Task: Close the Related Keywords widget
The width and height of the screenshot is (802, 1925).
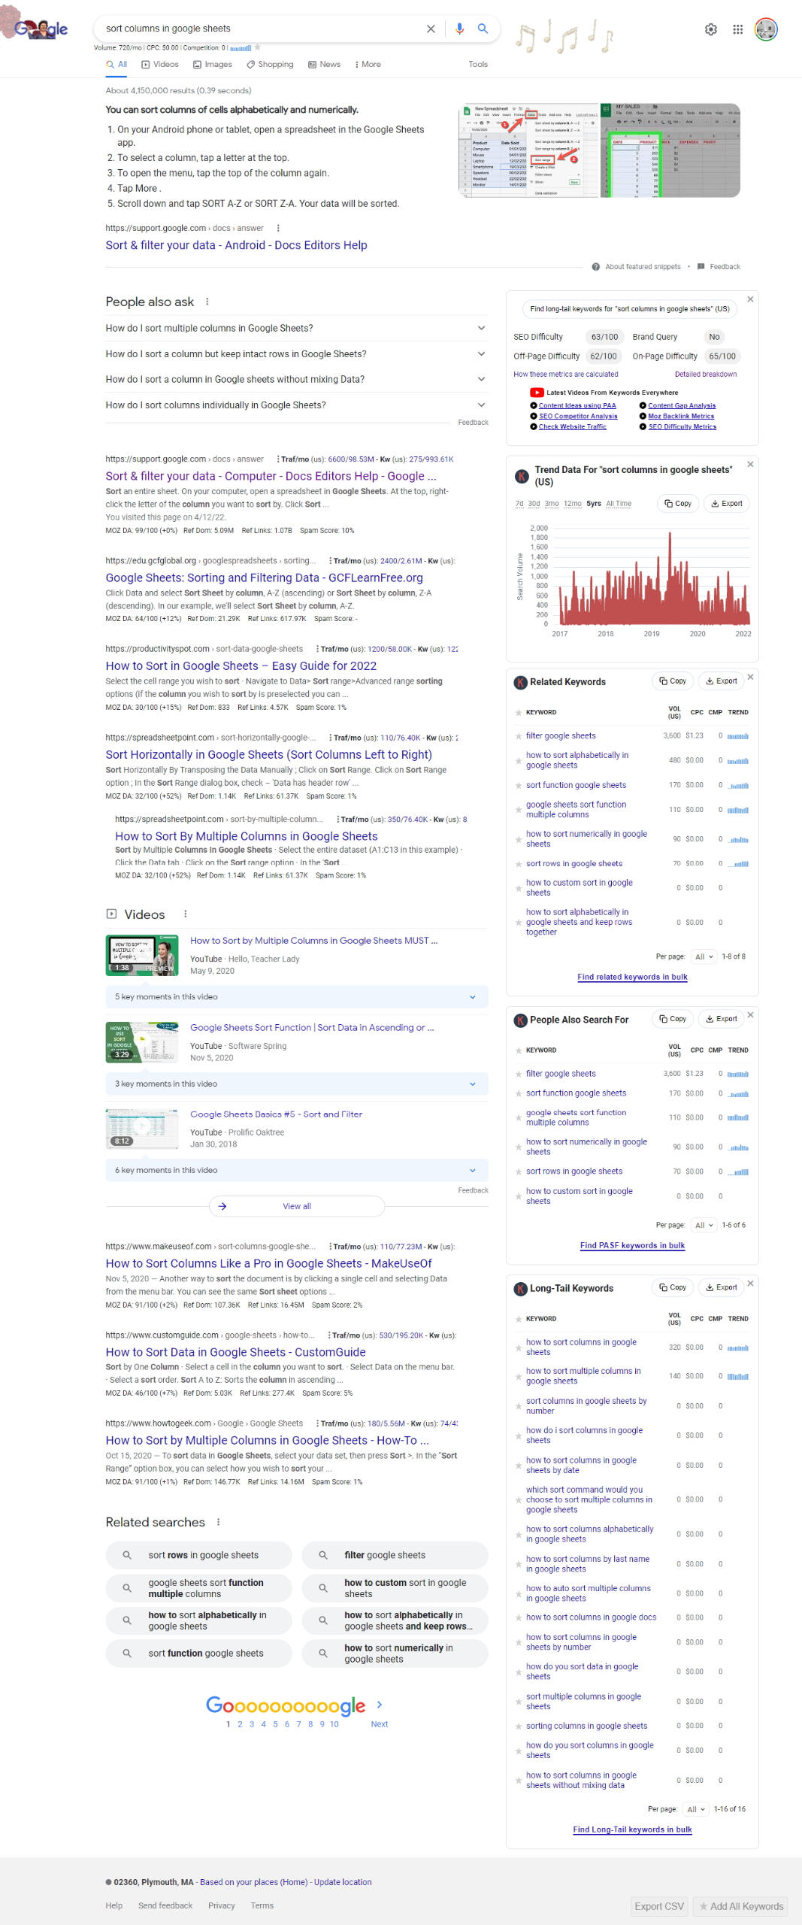Action: 750,677
